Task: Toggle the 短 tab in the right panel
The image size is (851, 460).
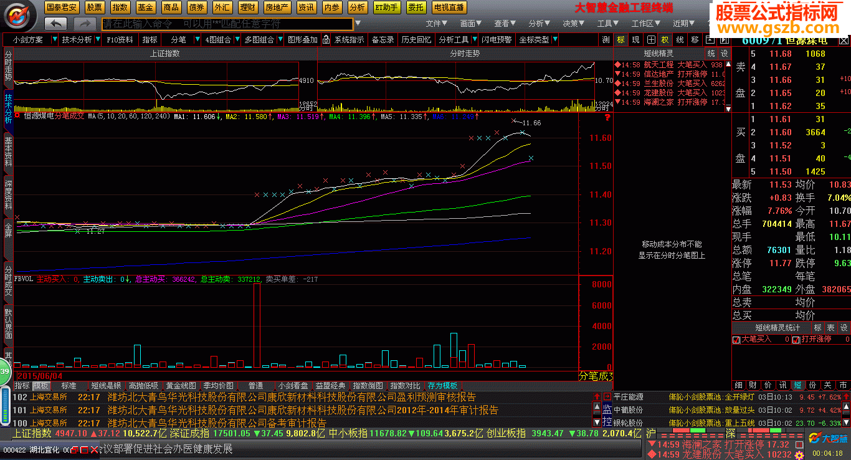Action: click(797, 385)
